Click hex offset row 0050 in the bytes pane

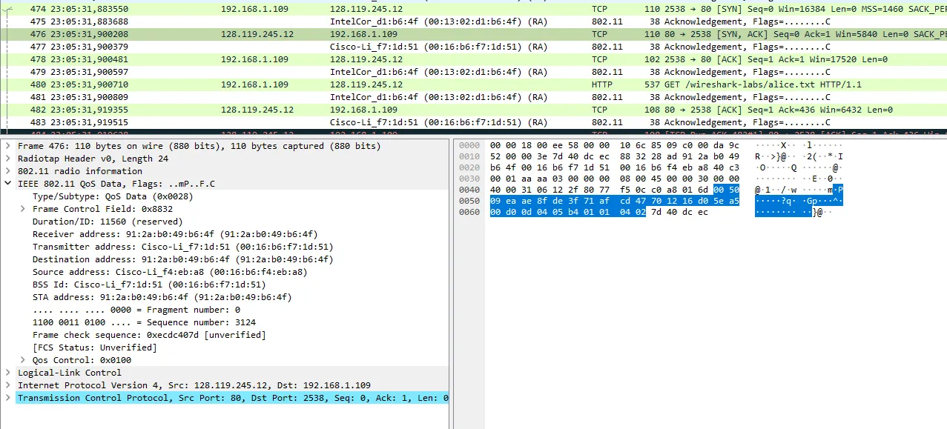coord(470,200)
